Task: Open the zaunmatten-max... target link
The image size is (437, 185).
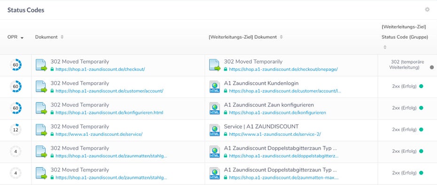Action: click(284, 178)
